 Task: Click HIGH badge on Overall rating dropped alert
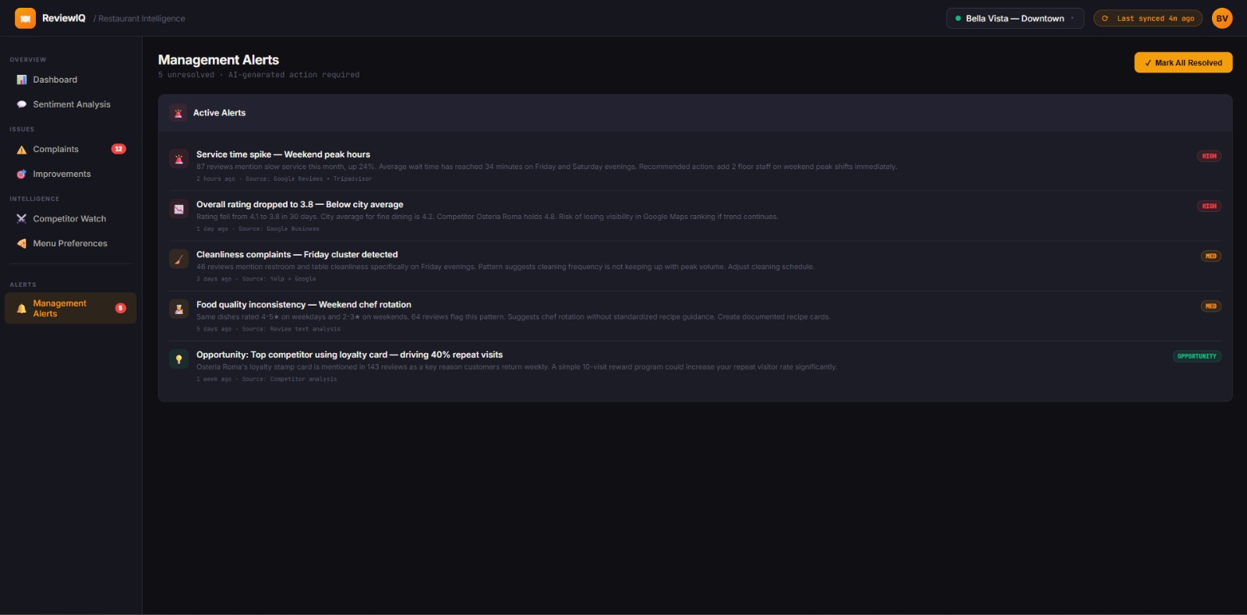click(1209, 206)
